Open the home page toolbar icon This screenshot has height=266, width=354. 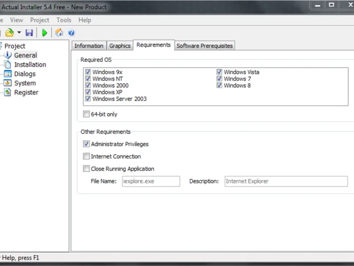[x=59, y=32]
